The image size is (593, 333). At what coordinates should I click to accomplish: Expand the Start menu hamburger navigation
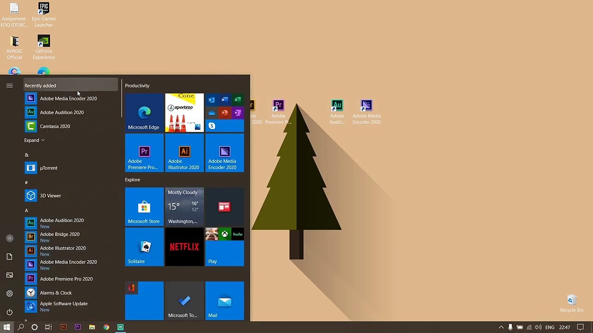9,86
